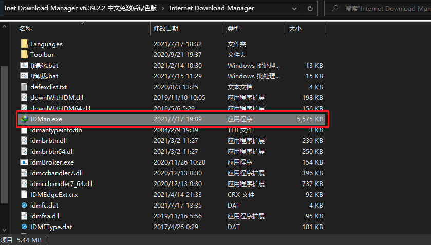Click the idmBroker.exe application icon
Image resolution: width=431 pixels, height=245 pixels.
[x=24, y=162]
